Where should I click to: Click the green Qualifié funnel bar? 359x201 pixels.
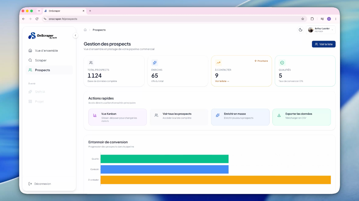pyautogui.click(x=164, y=159)
